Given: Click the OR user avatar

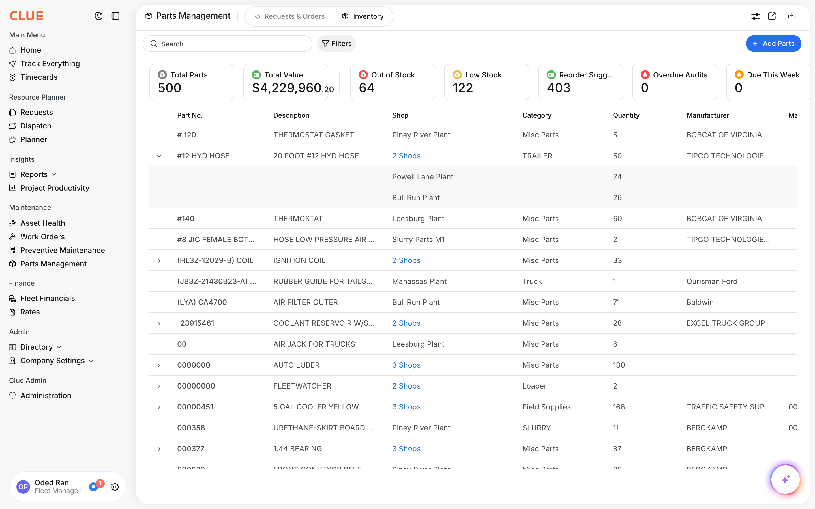Looking at the screenshot, I should 23,487.
